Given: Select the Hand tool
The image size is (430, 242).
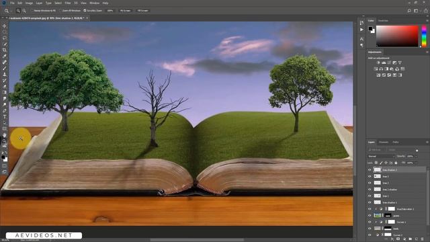Looking at the screenshot, I should 5,135.
